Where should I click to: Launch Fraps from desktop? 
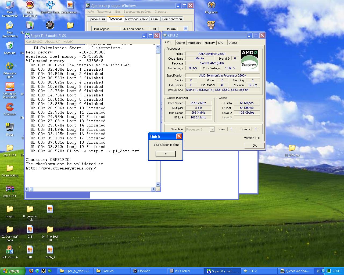coord(10,129)
